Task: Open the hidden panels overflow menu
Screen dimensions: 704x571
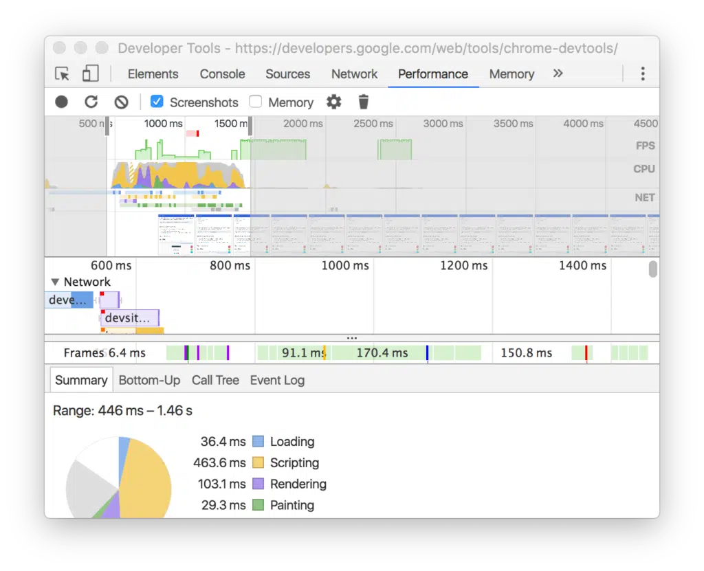Action: pos(558,74)
